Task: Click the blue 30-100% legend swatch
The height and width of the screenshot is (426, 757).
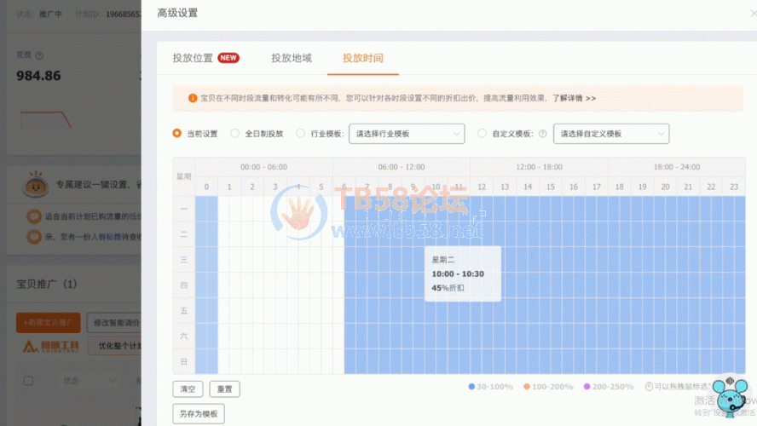Action: click(x=471, y=387)
